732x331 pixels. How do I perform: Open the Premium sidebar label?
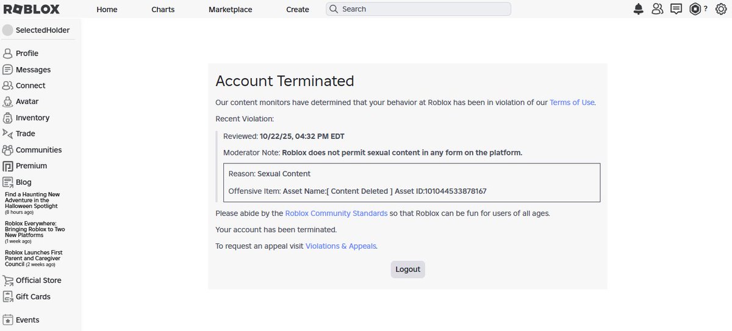coord(31,166)
